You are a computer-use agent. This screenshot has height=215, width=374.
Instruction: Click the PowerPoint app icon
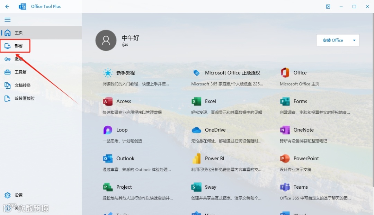coord(285,159)
